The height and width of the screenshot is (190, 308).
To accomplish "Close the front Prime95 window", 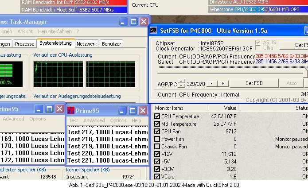I will [143, 111].
